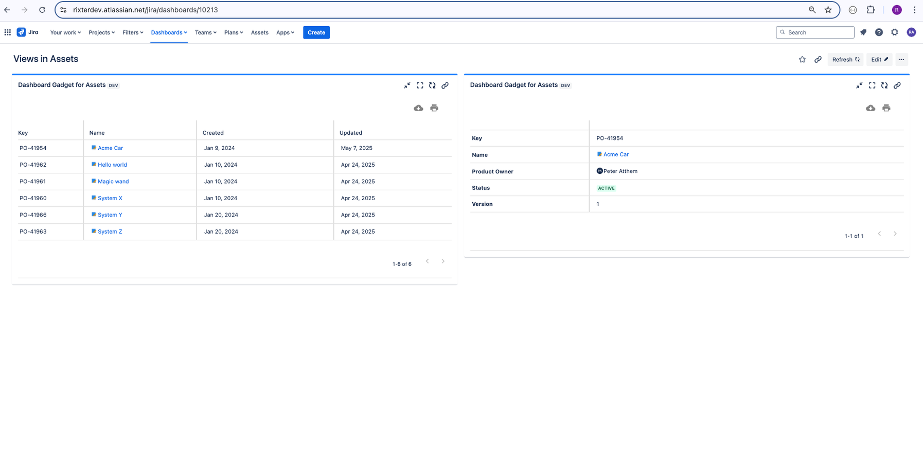The image size is (923, 463).
Task: Refresh the left Assets gadget
Action: (432, 85)
